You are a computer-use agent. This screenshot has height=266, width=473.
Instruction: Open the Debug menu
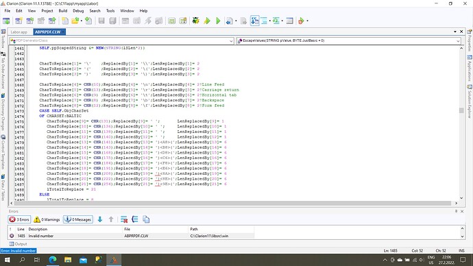tap(78, 10)
